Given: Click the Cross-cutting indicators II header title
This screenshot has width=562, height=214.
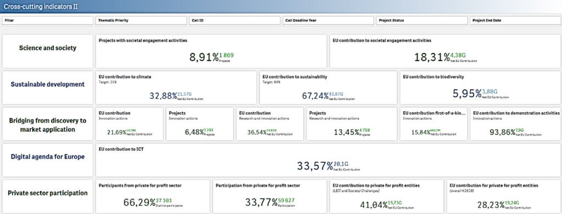Looking at the screenshot, I should [41, 7].
